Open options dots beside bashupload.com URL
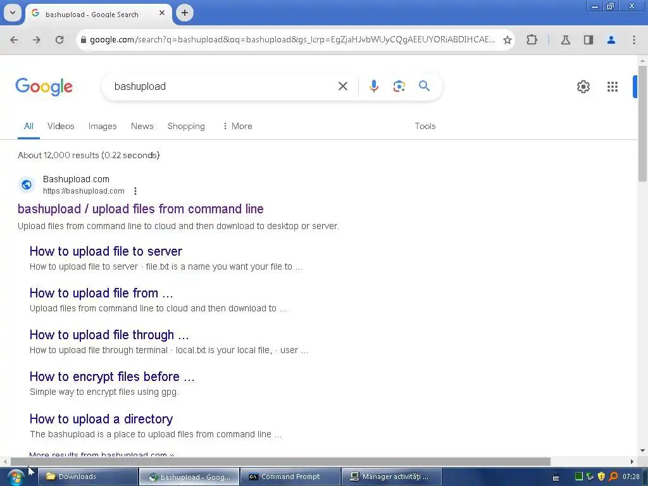 [x=135, y=191]
